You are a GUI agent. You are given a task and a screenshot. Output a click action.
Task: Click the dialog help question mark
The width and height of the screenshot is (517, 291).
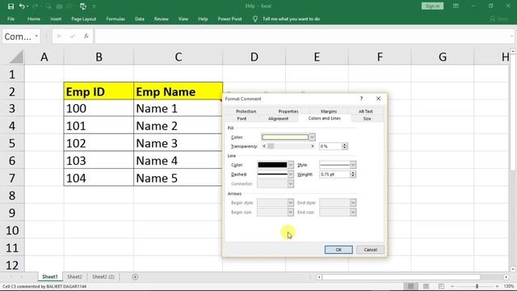[x=361, y=99]
